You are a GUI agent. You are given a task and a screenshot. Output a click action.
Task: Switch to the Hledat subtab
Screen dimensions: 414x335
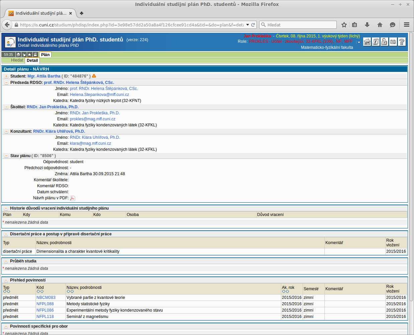tap(17, 60)
